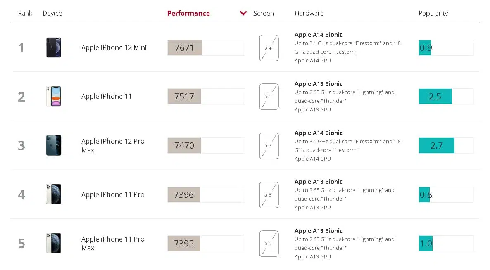Toggle sort order with the Performance arrow
The width and height of the screenshot is (490, 270).
243,13
